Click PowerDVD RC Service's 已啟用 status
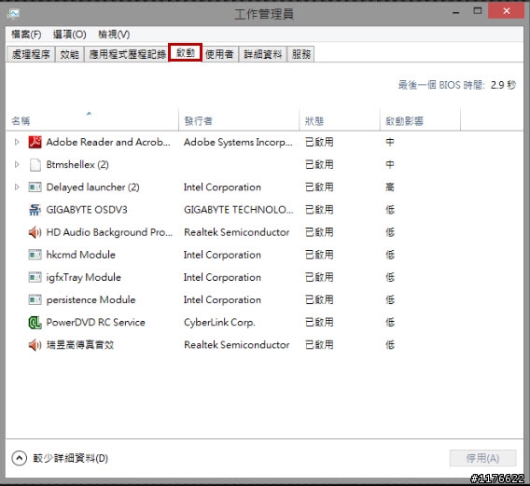The image size is (530, 486). (x=319, y=323)
